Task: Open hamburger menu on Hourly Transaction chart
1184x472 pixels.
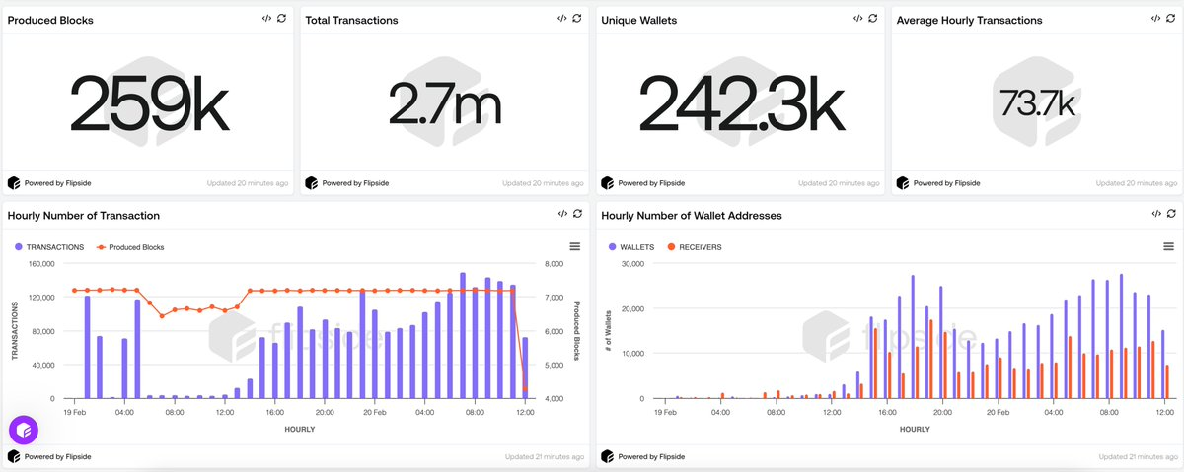Action: (x=574, y=246)
